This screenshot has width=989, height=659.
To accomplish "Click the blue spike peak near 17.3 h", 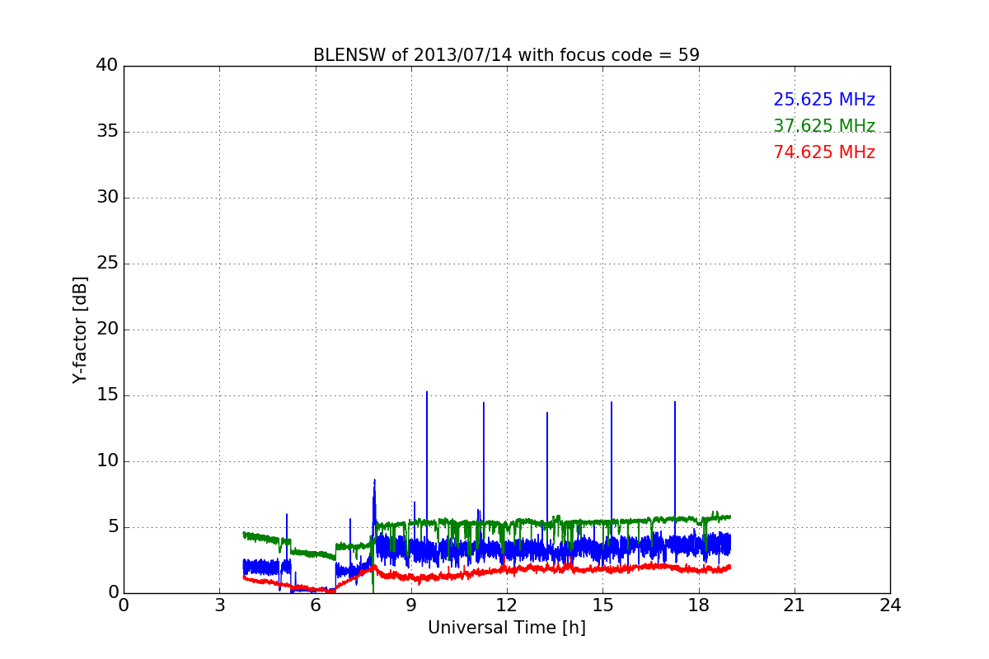I will click(x=675, y=403).
